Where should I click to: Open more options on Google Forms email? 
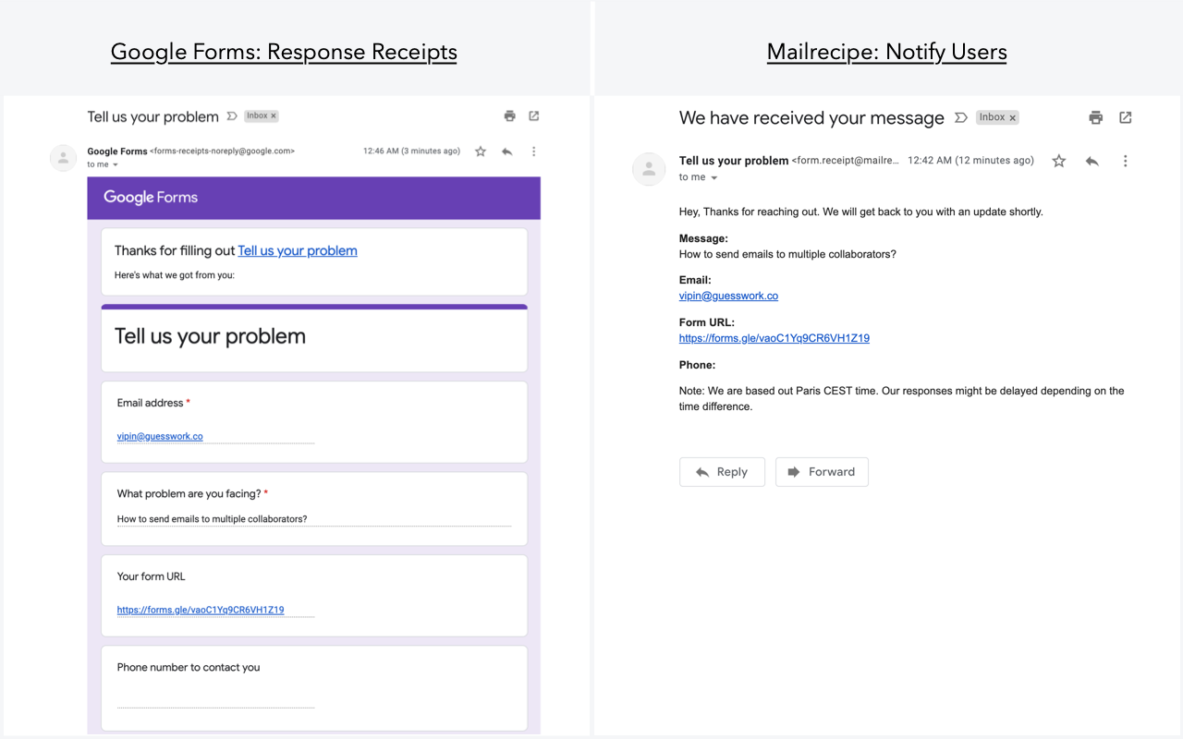533,151
